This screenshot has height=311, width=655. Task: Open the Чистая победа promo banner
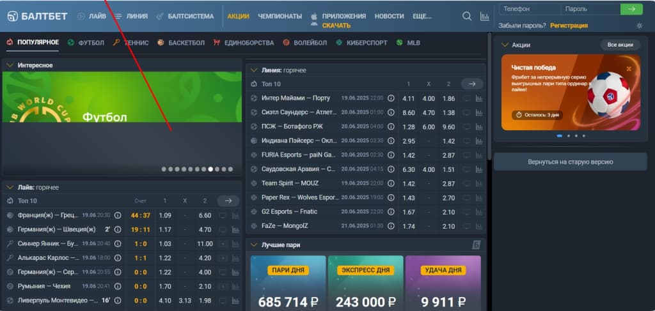click(x=571, y=92)
